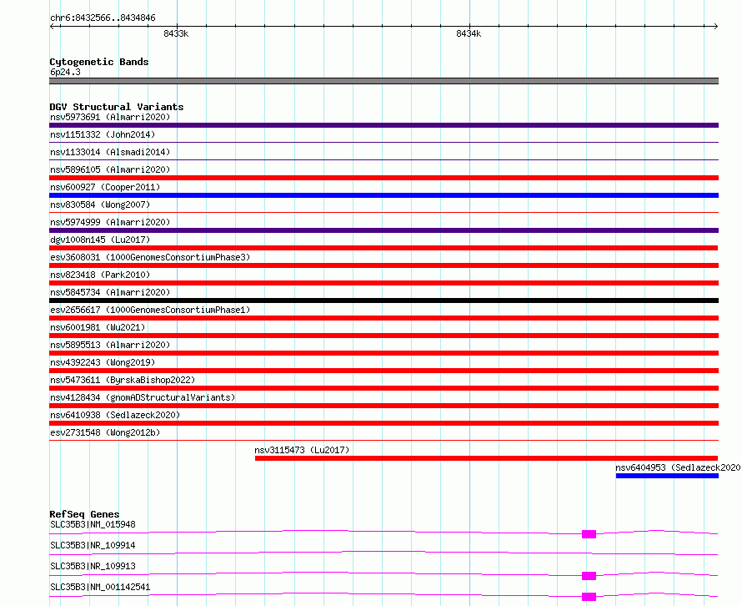Select nsv5845734 (Almarri2020) label
Screen dimensions: 742x606
pyautogui.click(x=110, y=292)
